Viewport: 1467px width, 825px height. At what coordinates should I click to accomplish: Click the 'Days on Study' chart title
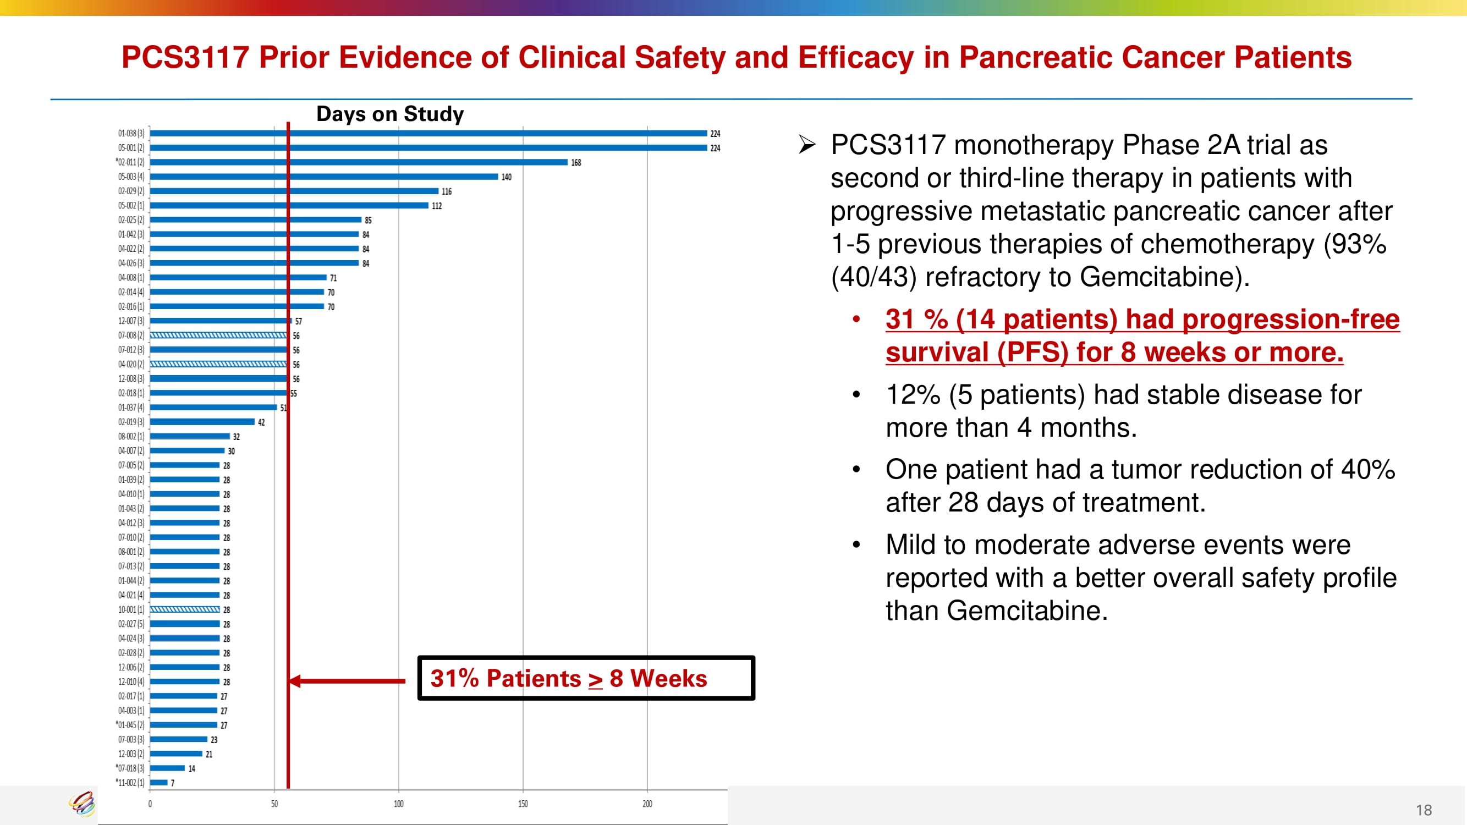pyautogui.click(x=389, y=114)
